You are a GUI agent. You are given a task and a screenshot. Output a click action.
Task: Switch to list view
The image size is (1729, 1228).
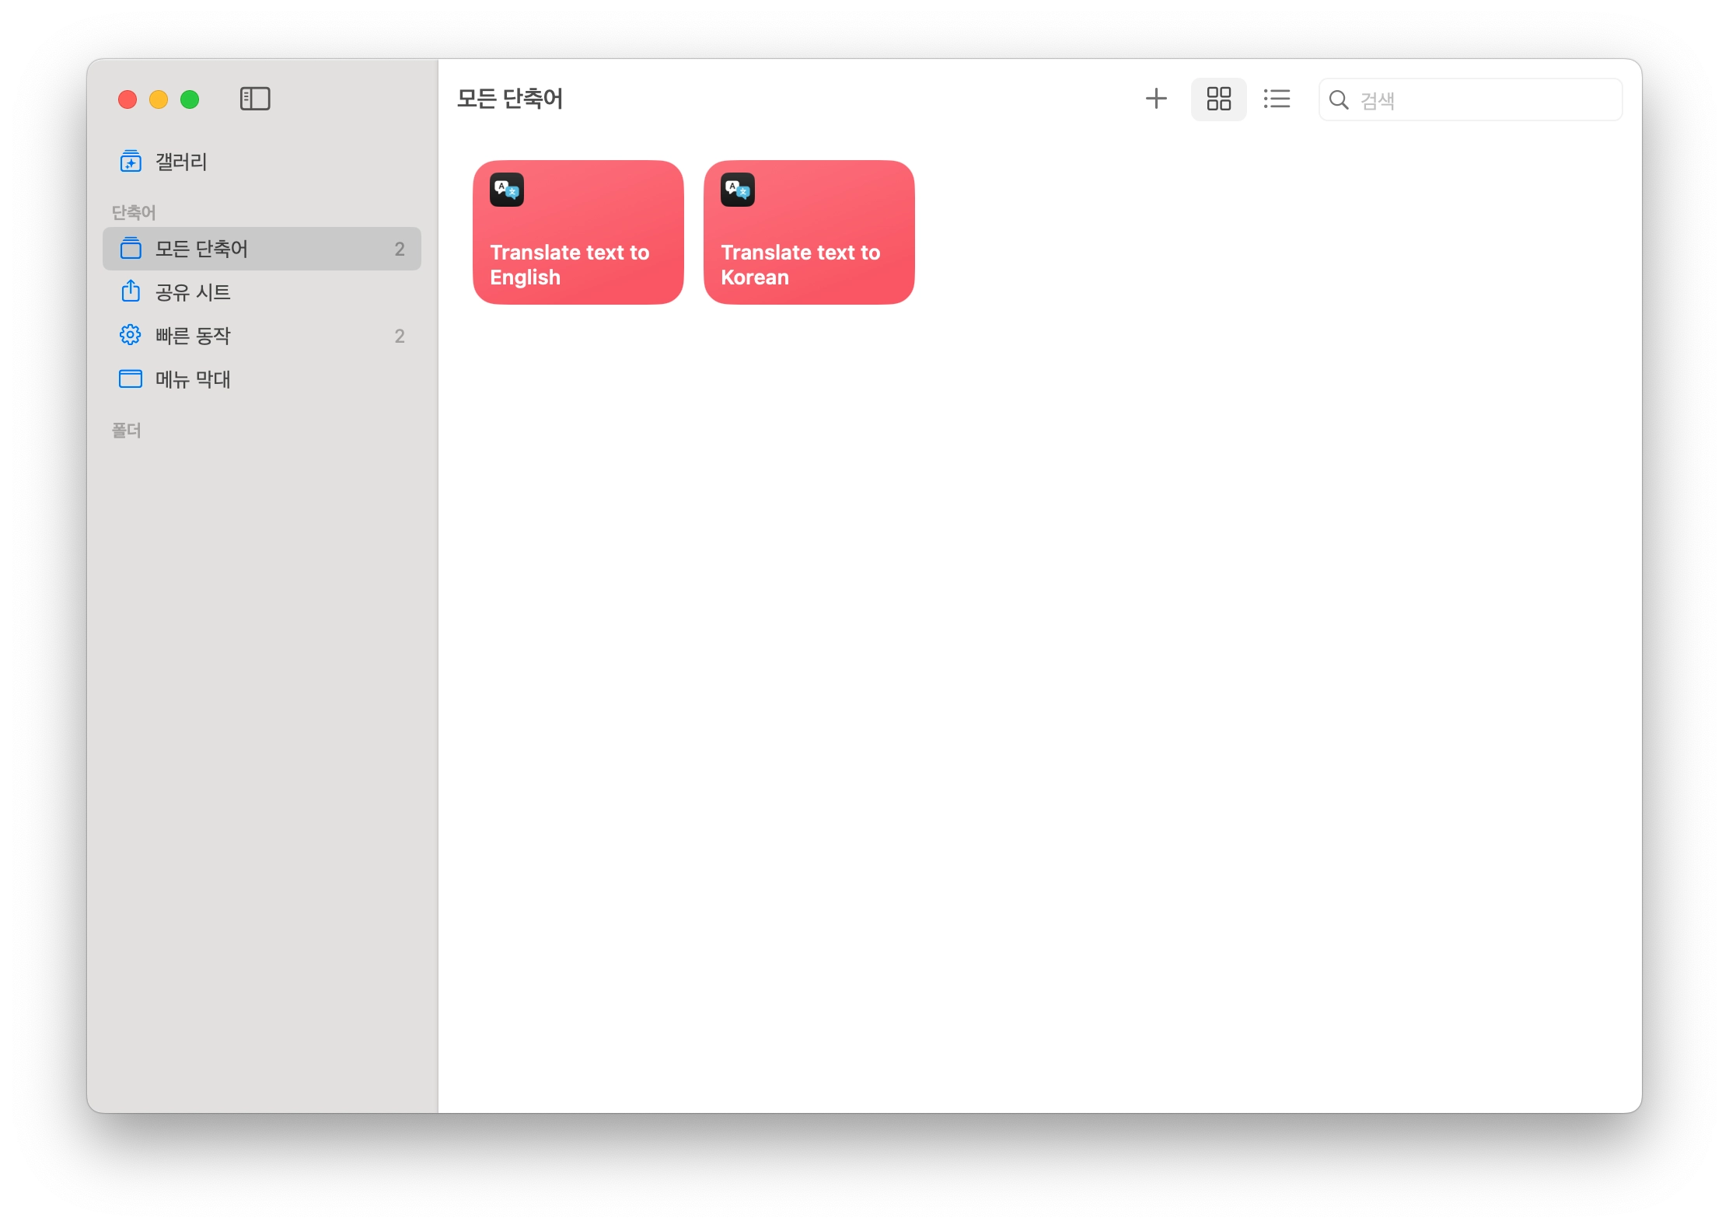pyautogui.click(x=1277, y=99)
